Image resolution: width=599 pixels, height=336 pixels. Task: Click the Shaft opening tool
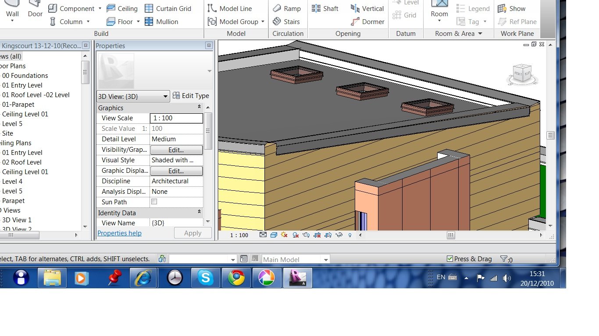(325, 8)
